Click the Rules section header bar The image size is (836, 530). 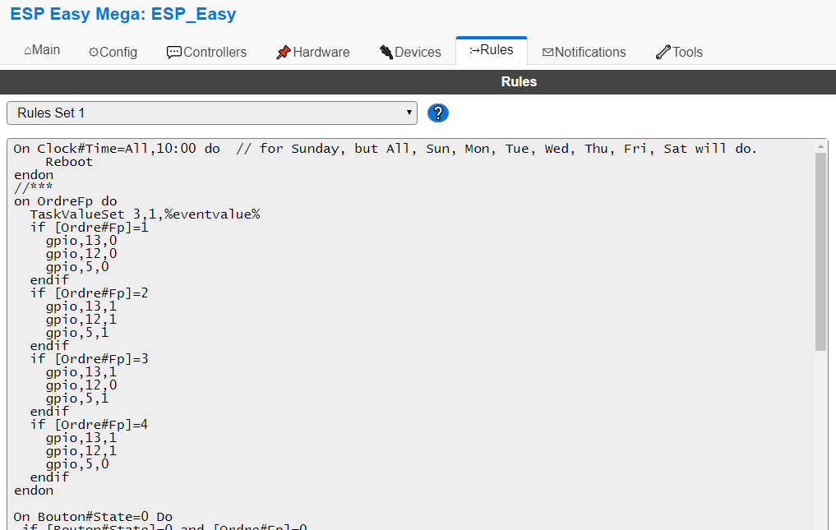tap(418, 81)
